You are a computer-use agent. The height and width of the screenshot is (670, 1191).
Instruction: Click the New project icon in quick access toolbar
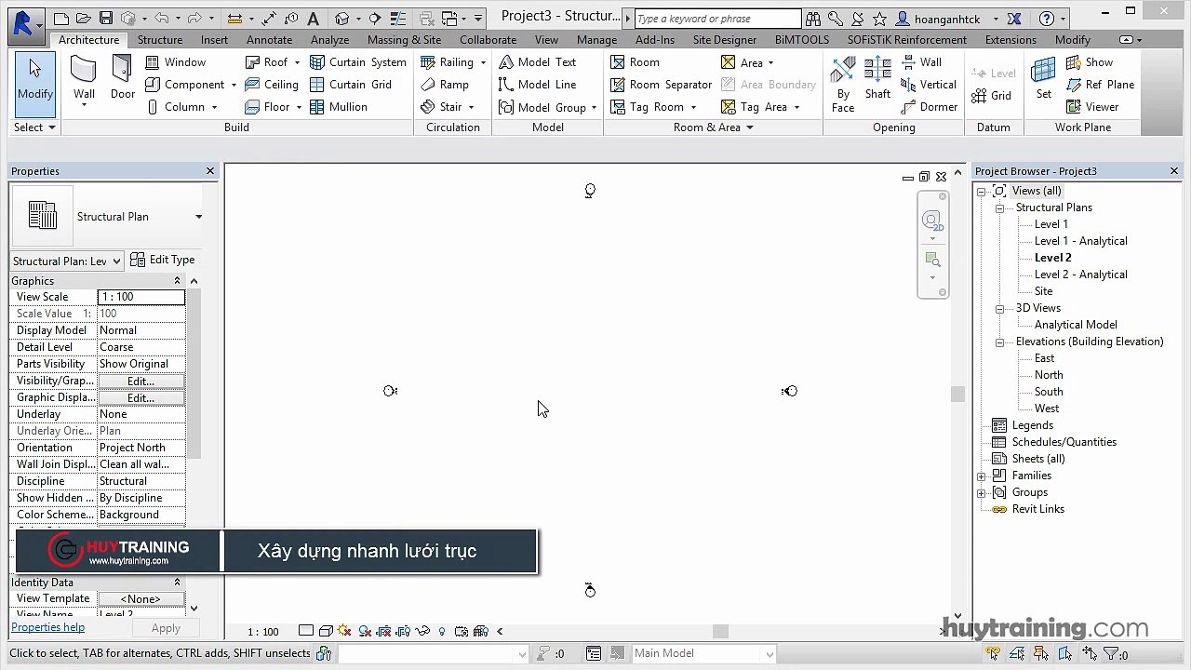pyautogui.click(x=61, y=19)
